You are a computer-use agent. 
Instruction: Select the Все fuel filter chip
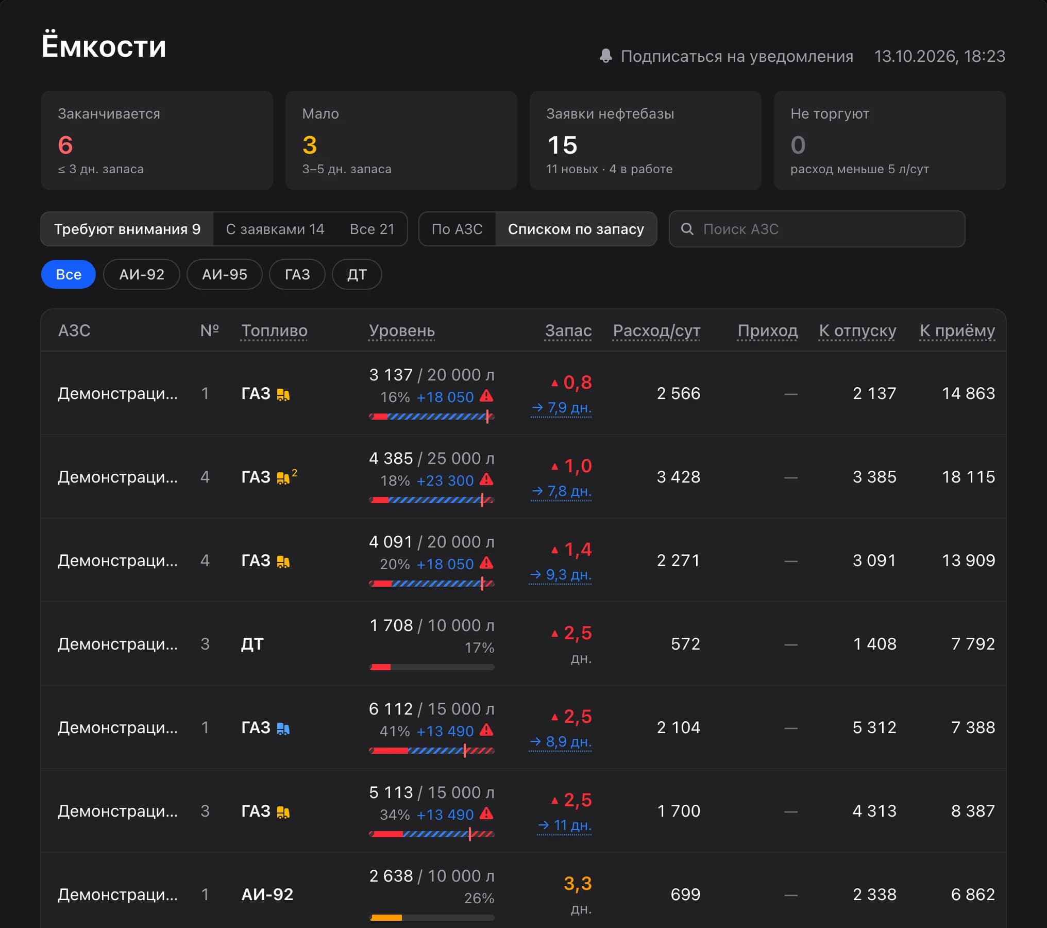pyautogui.click(x=69, y=274)
